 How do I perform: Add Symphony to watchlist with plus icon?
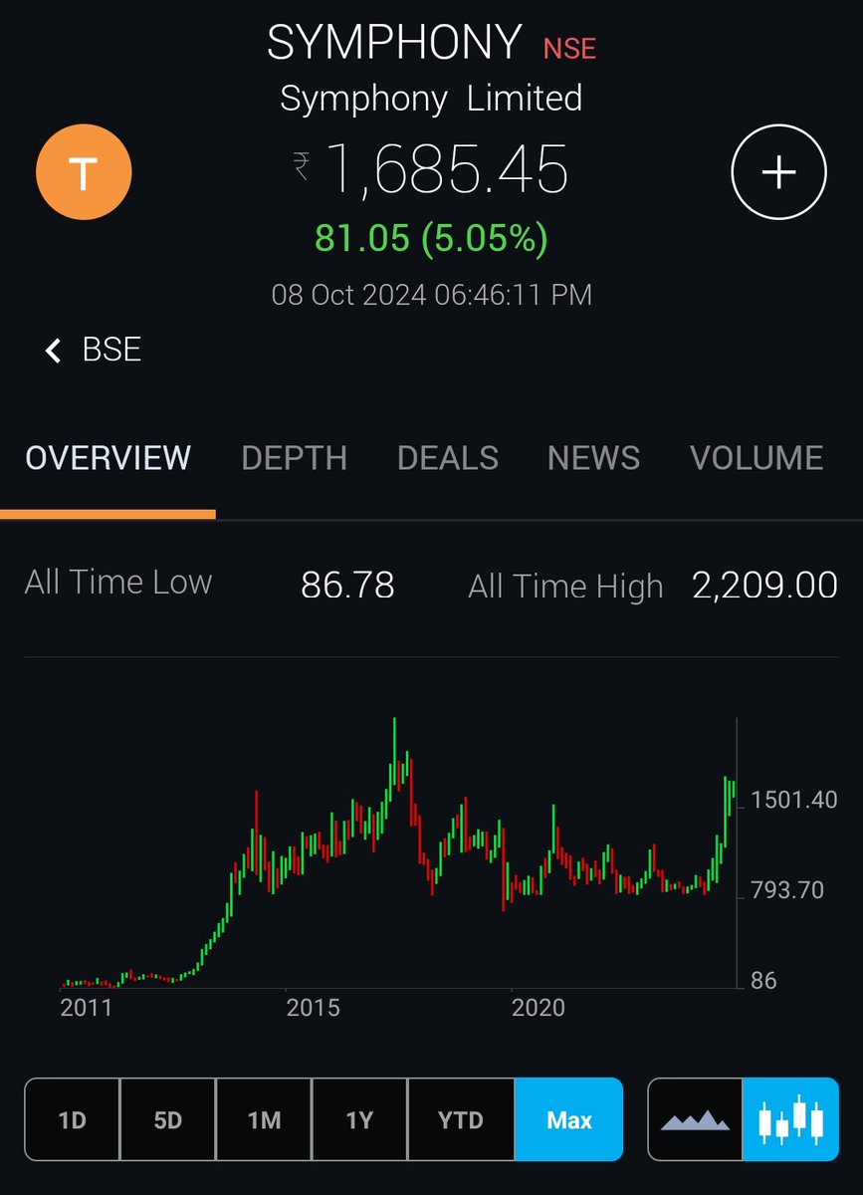click(x=778, y=172)
